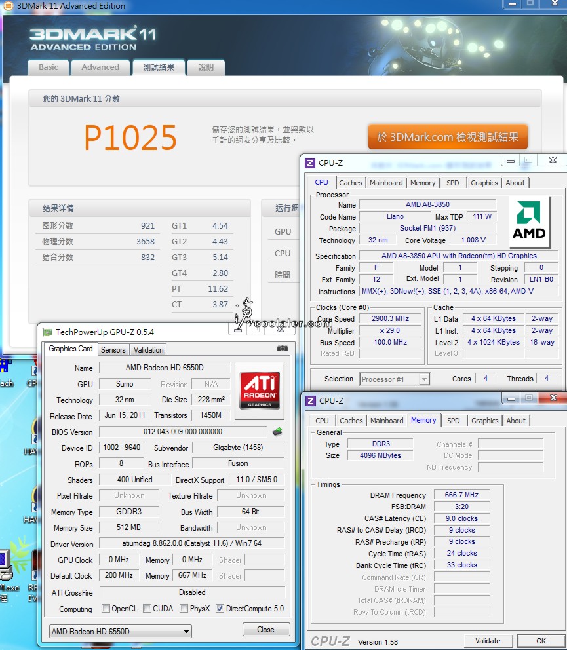
Task: Click the P1025 score in 3DMark 11
Action: (130, 138)
